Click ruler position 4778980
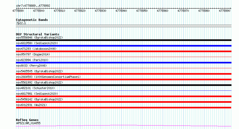239x129 pixels. pyautogui.click(x=204, y=11)
